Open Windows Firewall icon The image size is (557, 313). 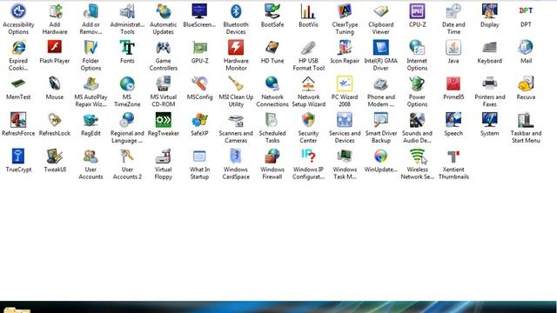tap(272, 156)
